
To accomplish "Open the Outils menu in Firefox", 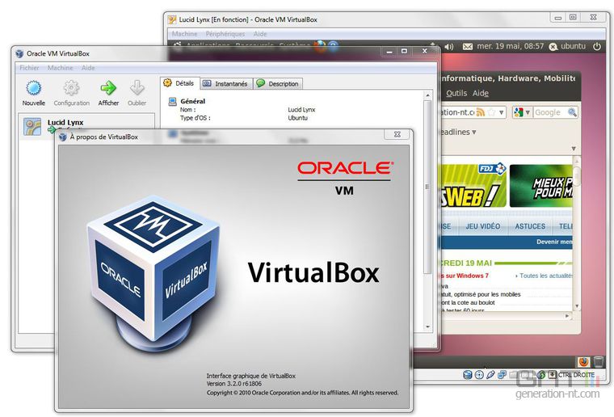I will click(x=456, y=93).
